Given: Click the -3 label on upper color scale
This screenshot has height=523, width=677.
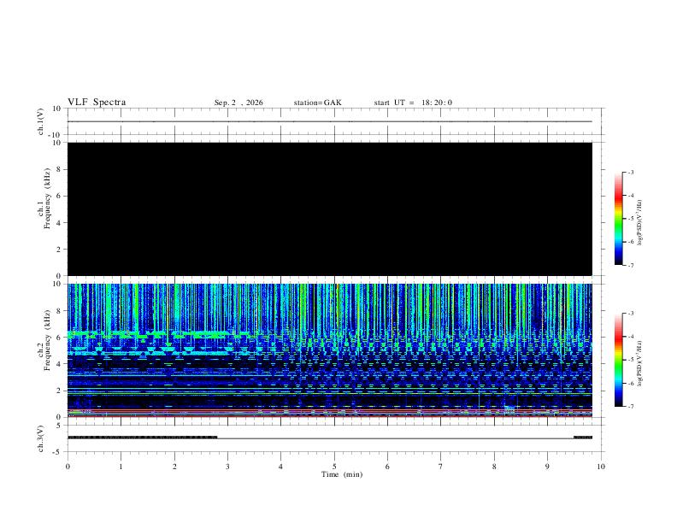Looking at the screenshot, I should [631, 172].
